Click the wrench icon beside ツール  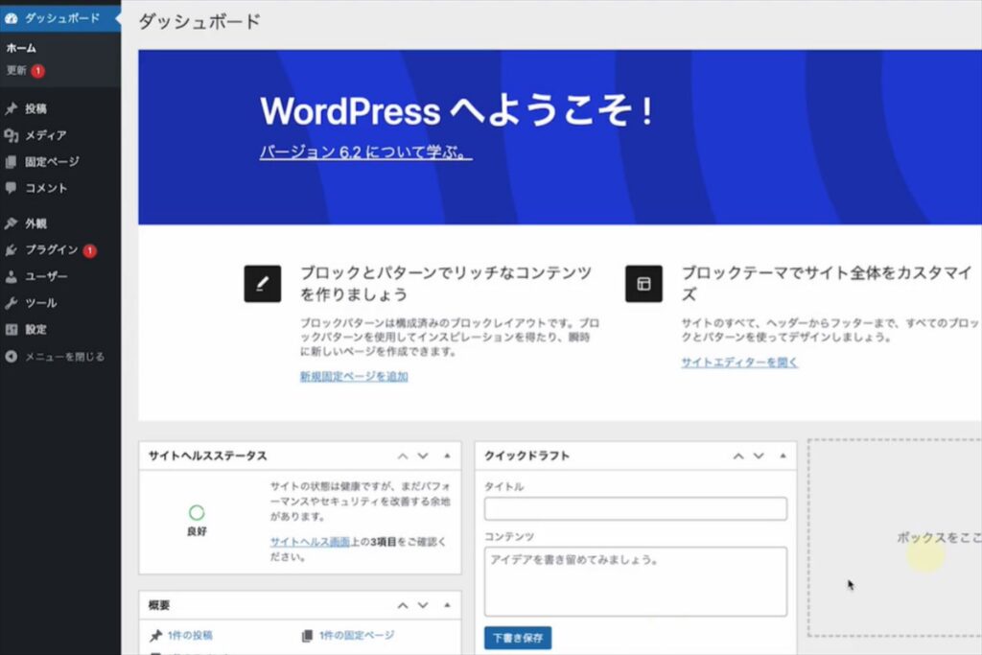point(12,303)
